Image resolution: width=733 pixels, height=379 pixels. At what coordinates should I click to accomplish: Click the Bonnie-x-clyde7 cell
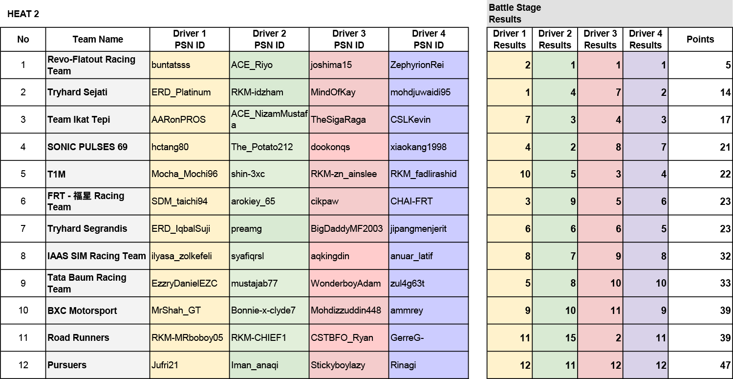(269, 311)
